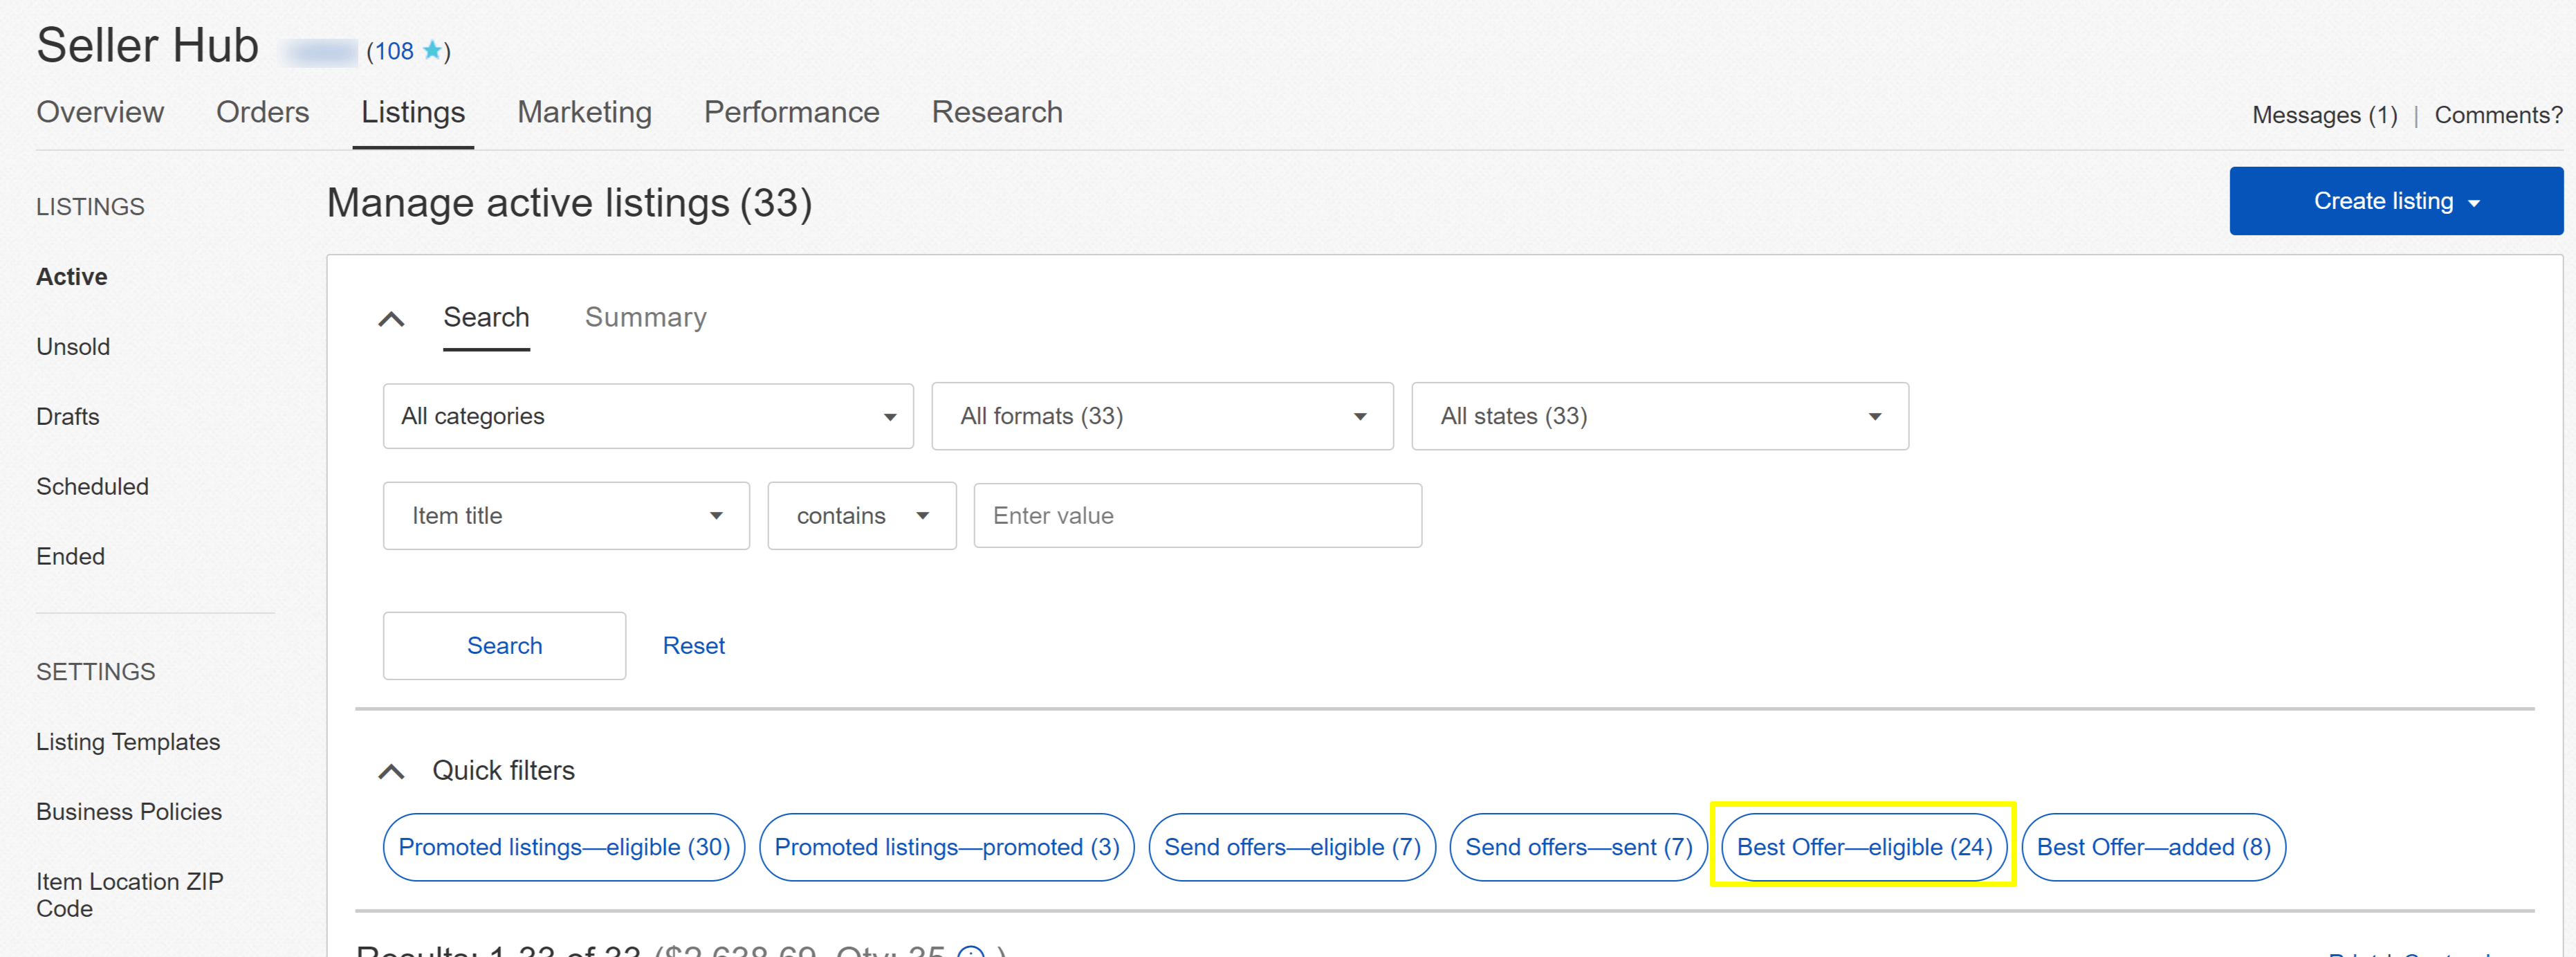
Task: Collapse the Quick filters section chevron
Action: click(x=391, y=771)
